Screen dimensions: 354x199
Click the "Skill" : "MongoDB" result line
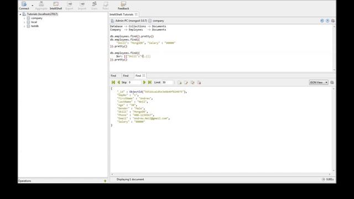[132, 112]
